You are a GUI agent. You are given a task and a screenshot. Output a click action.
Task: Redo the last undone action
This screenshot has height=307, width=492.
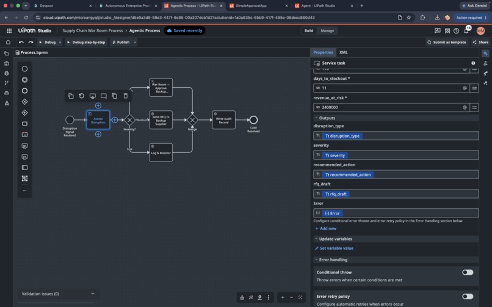(31, 42)
